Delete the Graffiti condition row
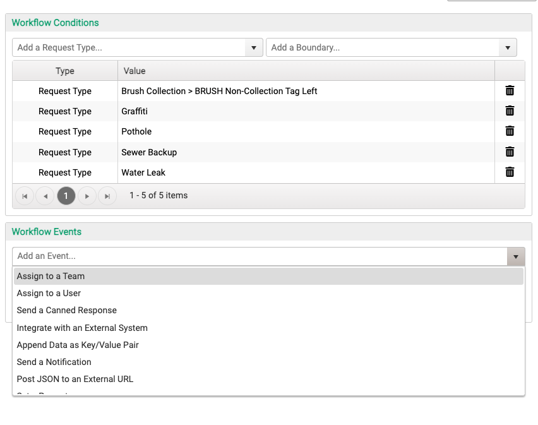538x425 pixels. click(510, 111)
